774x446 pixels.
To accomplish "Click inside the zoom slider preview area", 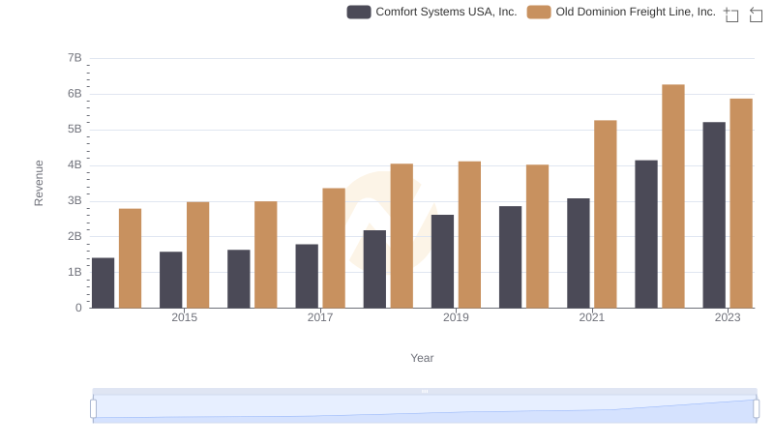I will [425, 408].
